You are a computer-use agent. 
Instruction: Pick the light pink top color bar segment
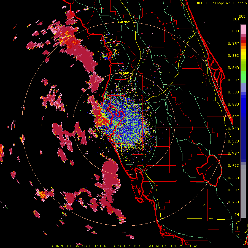pyautogui.click(x=243, y=29)
